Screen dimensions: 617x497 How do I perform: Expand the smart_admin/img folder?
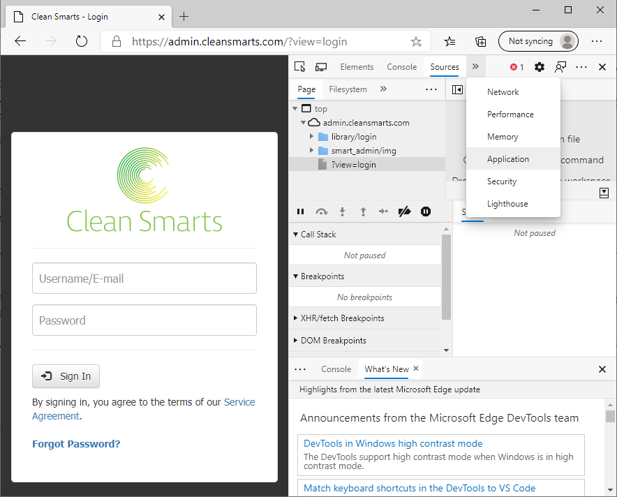[312, 151]
